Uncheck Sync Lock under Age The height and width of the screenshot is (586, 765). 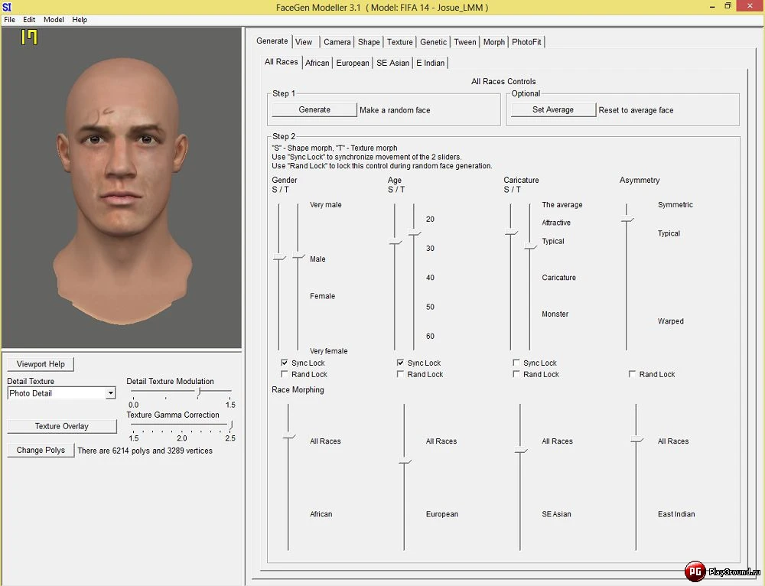pos(399,363)
